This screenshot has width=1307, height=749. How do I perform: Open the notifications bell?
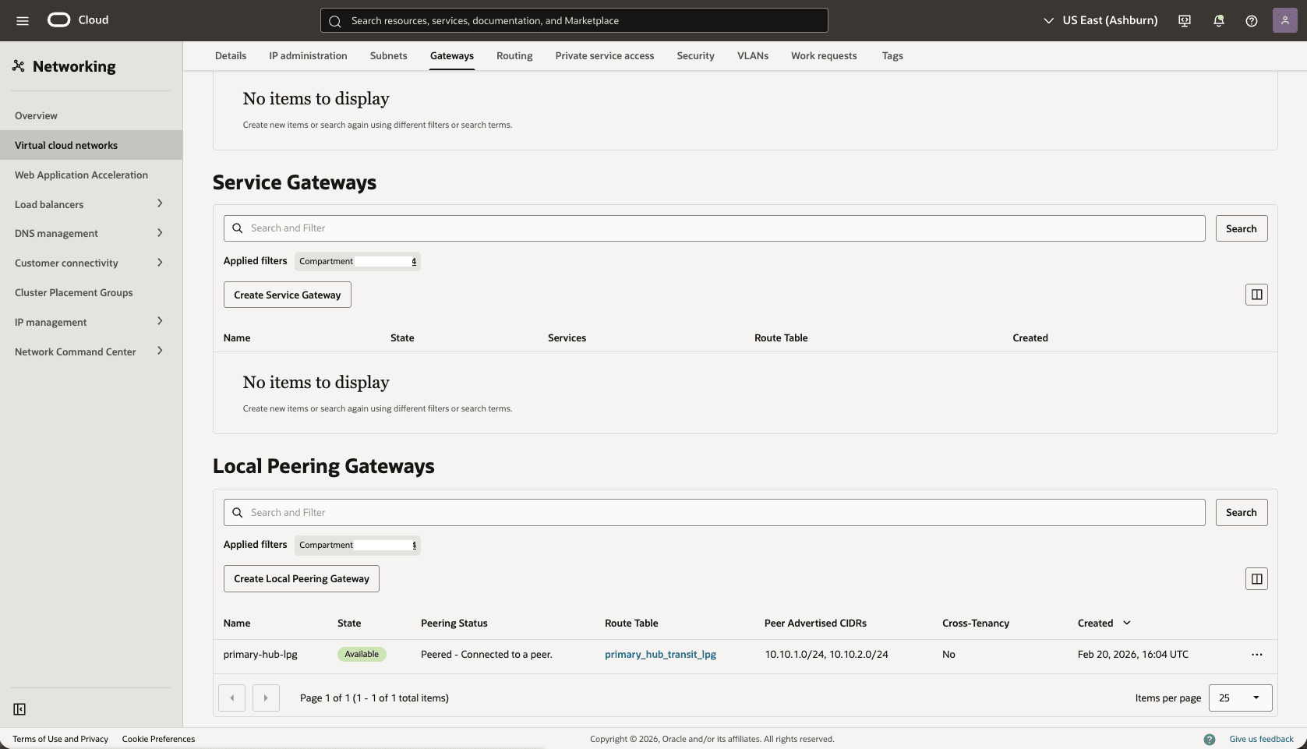coord(1217,20)
